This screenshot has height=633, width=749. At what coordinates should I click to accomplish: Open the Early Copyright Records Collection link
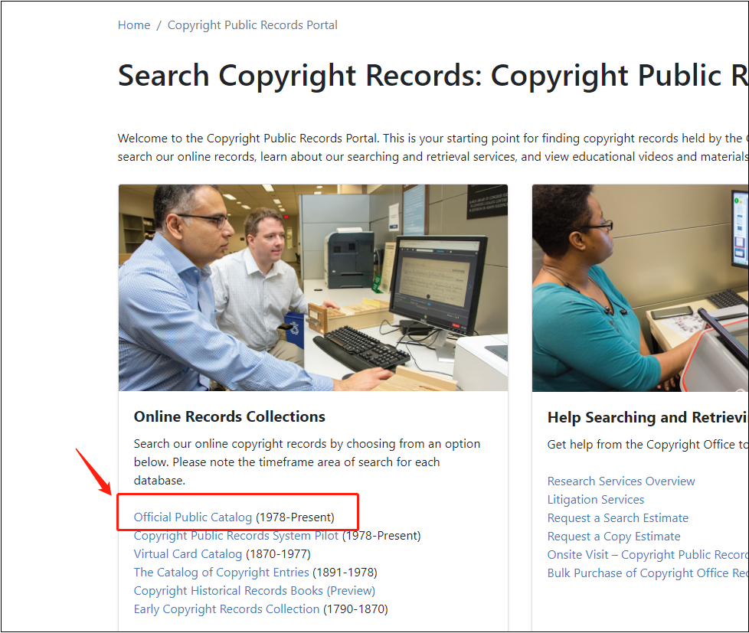(x=227, y=609)
